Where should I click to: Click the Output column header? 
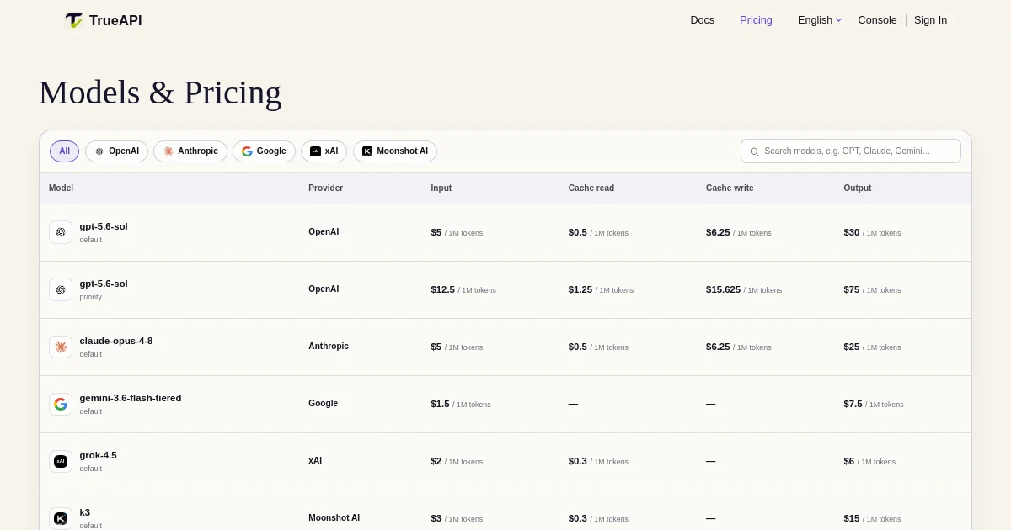[x=858, y=188]
